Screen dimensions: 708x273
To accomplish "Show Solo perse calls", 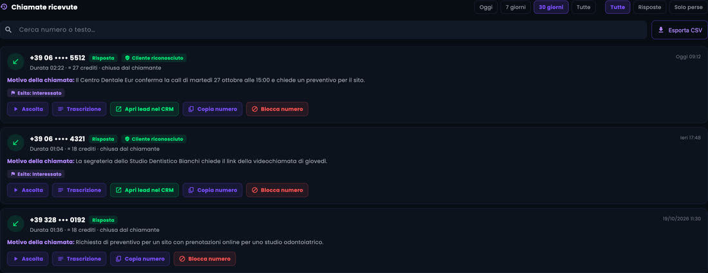I will point(688,7).
